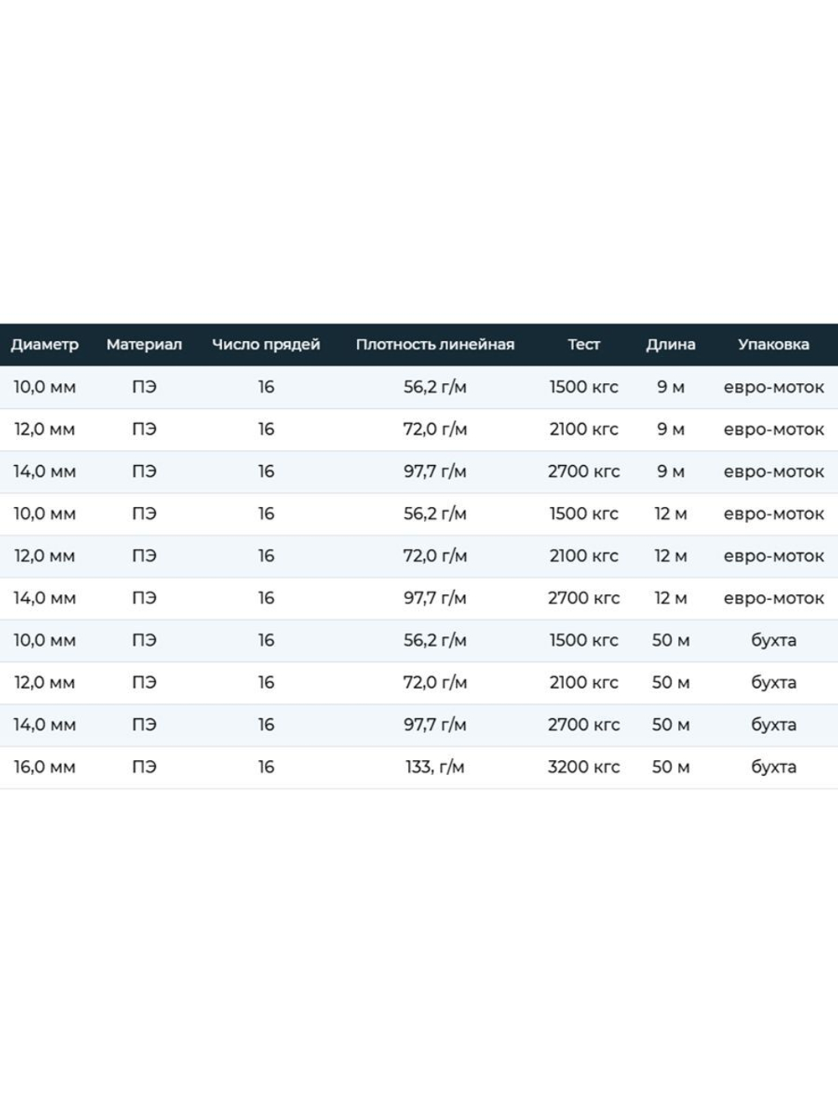Select the Тест column header
This screenshot has width=838, height=1117.
pyautogui.click(x=584, y=344)
